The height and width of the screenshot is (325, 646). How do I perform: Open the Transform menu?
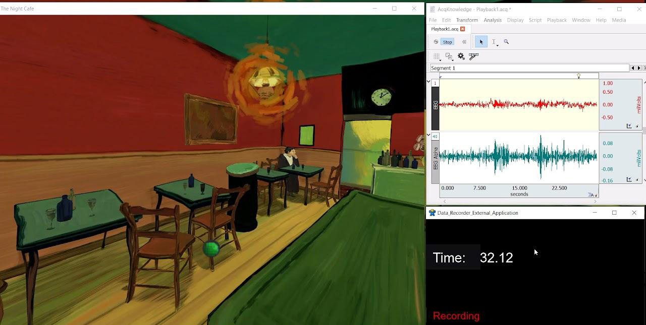(x=467, y=20)
